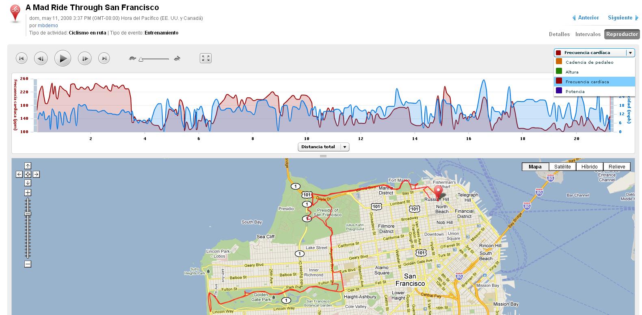
Task: Open the Frecuencia cardíaca metric dropdown
Action: (630, 52)
